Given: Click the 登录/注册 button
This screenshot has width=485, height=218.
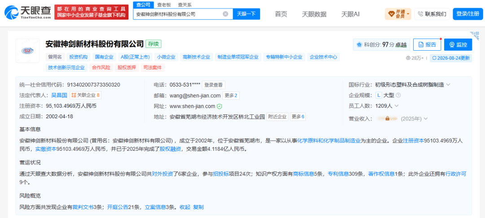Looking at the screenshot, I should pyautogui.click(x=467, y=14).
